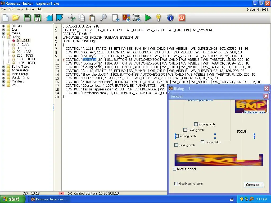Screen dimensions: 271x203
Task: Close the Dialog - 6 preview window
Action: pos(266,89)
